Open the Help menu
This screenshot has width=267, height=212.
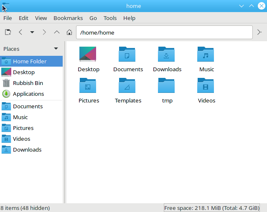[x=129, y=18]
